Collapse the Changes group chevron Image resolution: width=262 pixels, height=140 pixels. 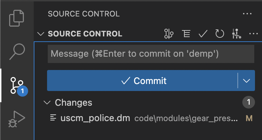point(47,103)
